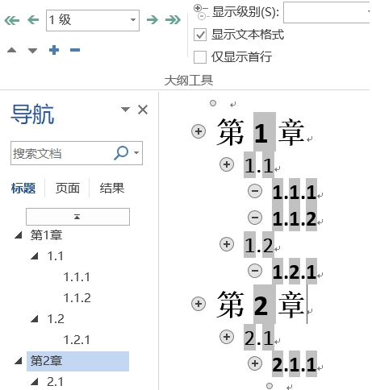Expand the item using the blue plus
The height and width of the screenshot is (390, 372).
pyautogui.click(x=54, y=50)
